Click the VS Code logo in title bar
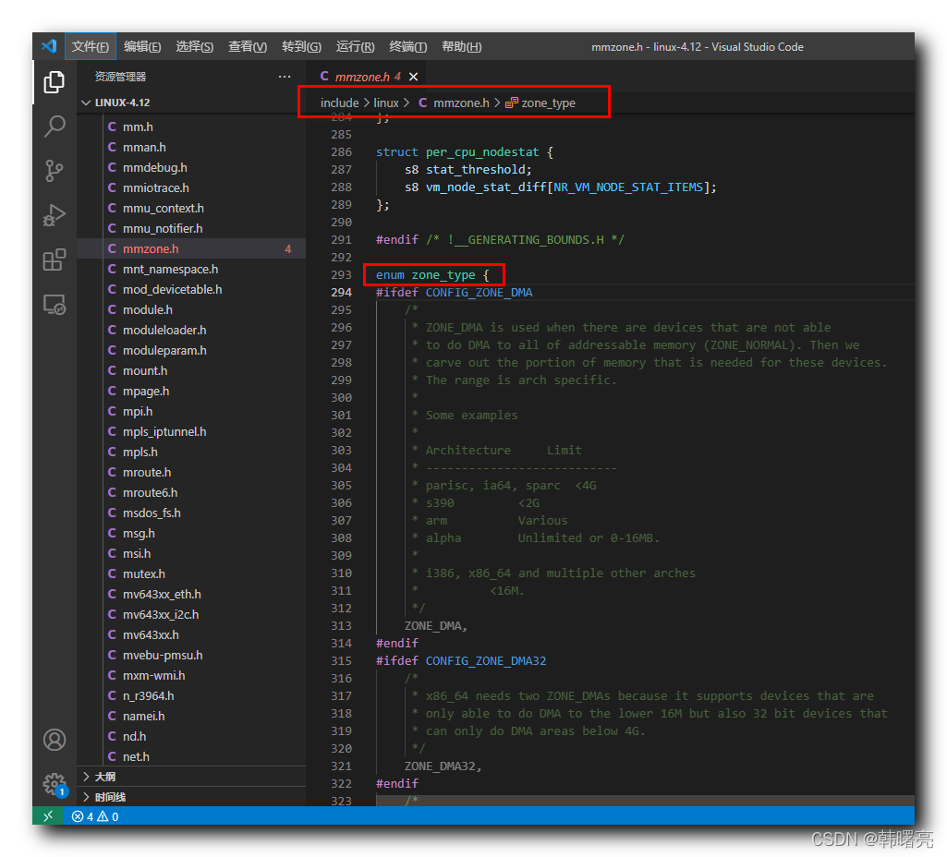This screenshot has height=857, width=947. pyautogui.click(x=49, y=46)
